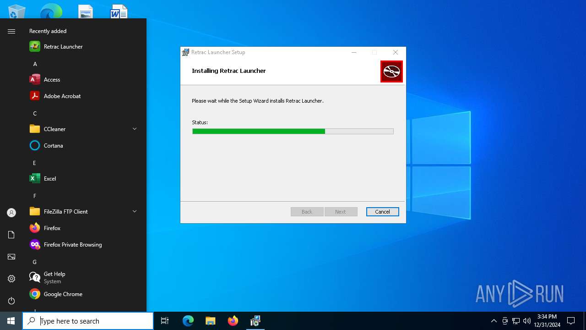Click the disabled Next button

pos(341,212)
